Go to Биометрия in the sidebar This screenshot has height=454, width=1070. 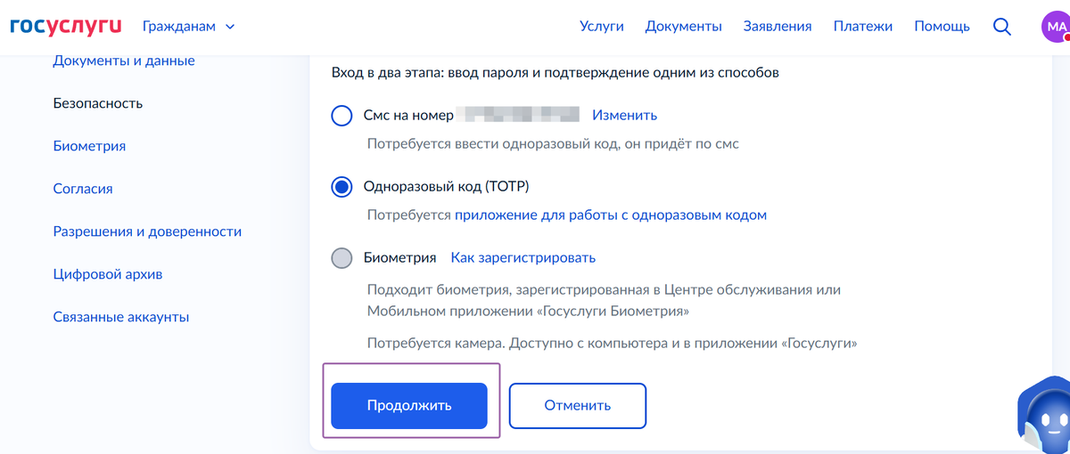tap(89, 146)
